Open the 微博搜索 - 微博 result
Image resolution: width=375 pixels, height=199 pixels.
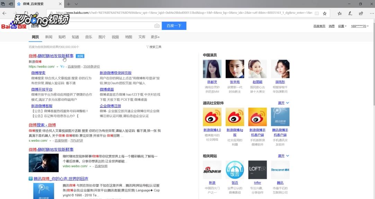point(42,125)
